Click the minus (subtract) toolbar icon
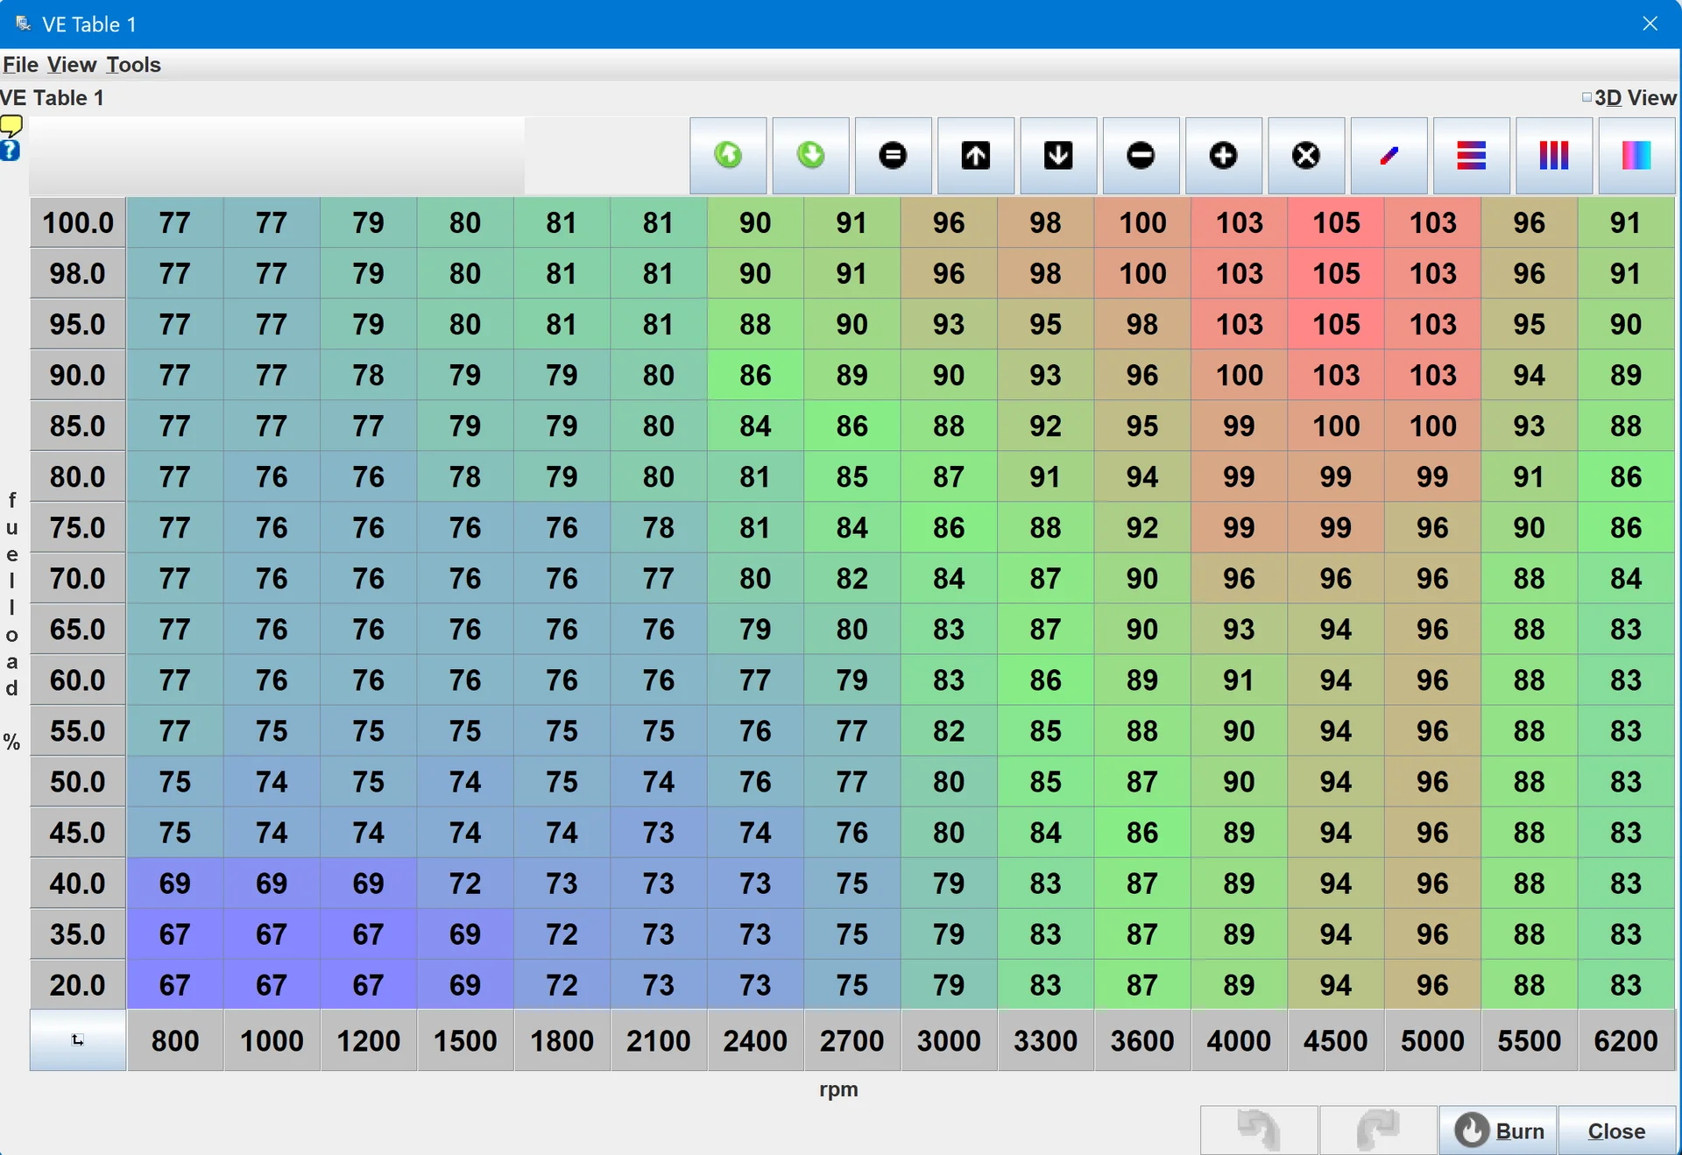Image resolution: width=1682 pixels, height=1155 pixels. 1141,156
